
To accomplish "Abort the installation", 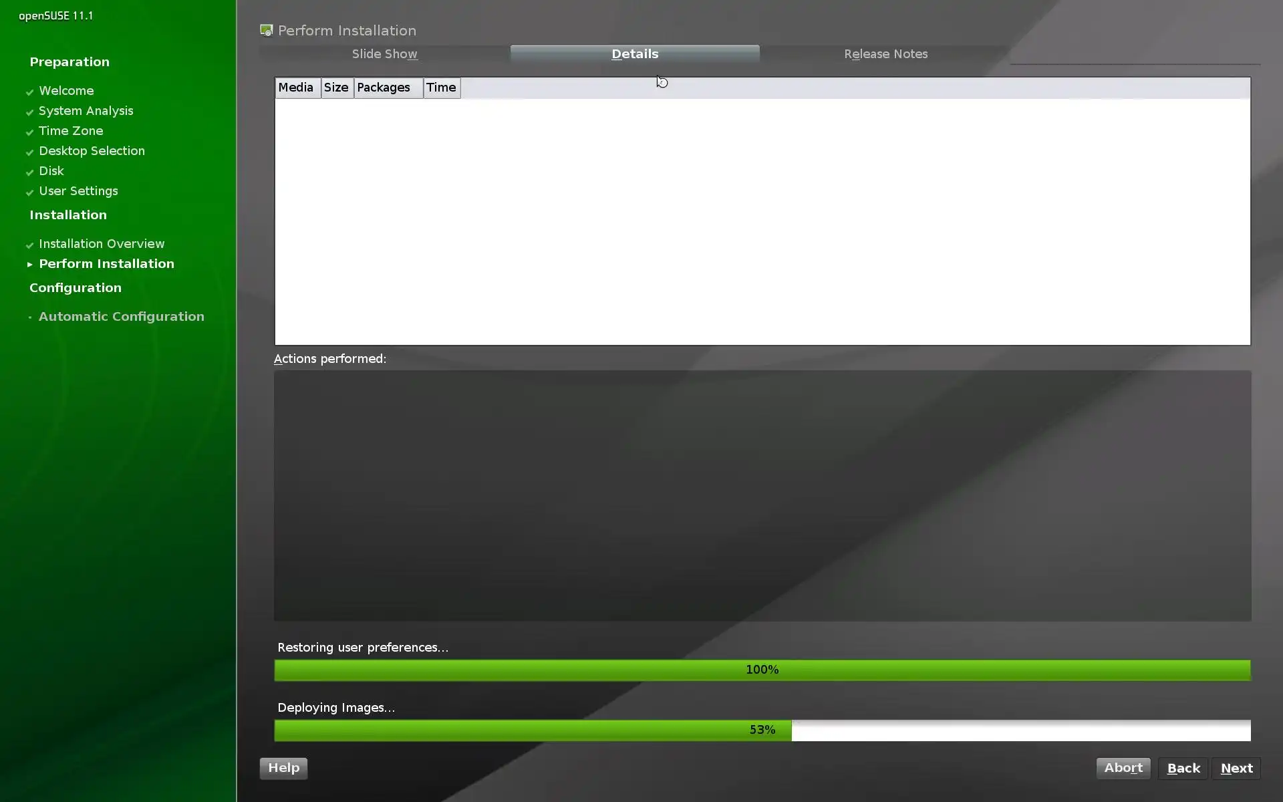I will [x=1123, y=768].
